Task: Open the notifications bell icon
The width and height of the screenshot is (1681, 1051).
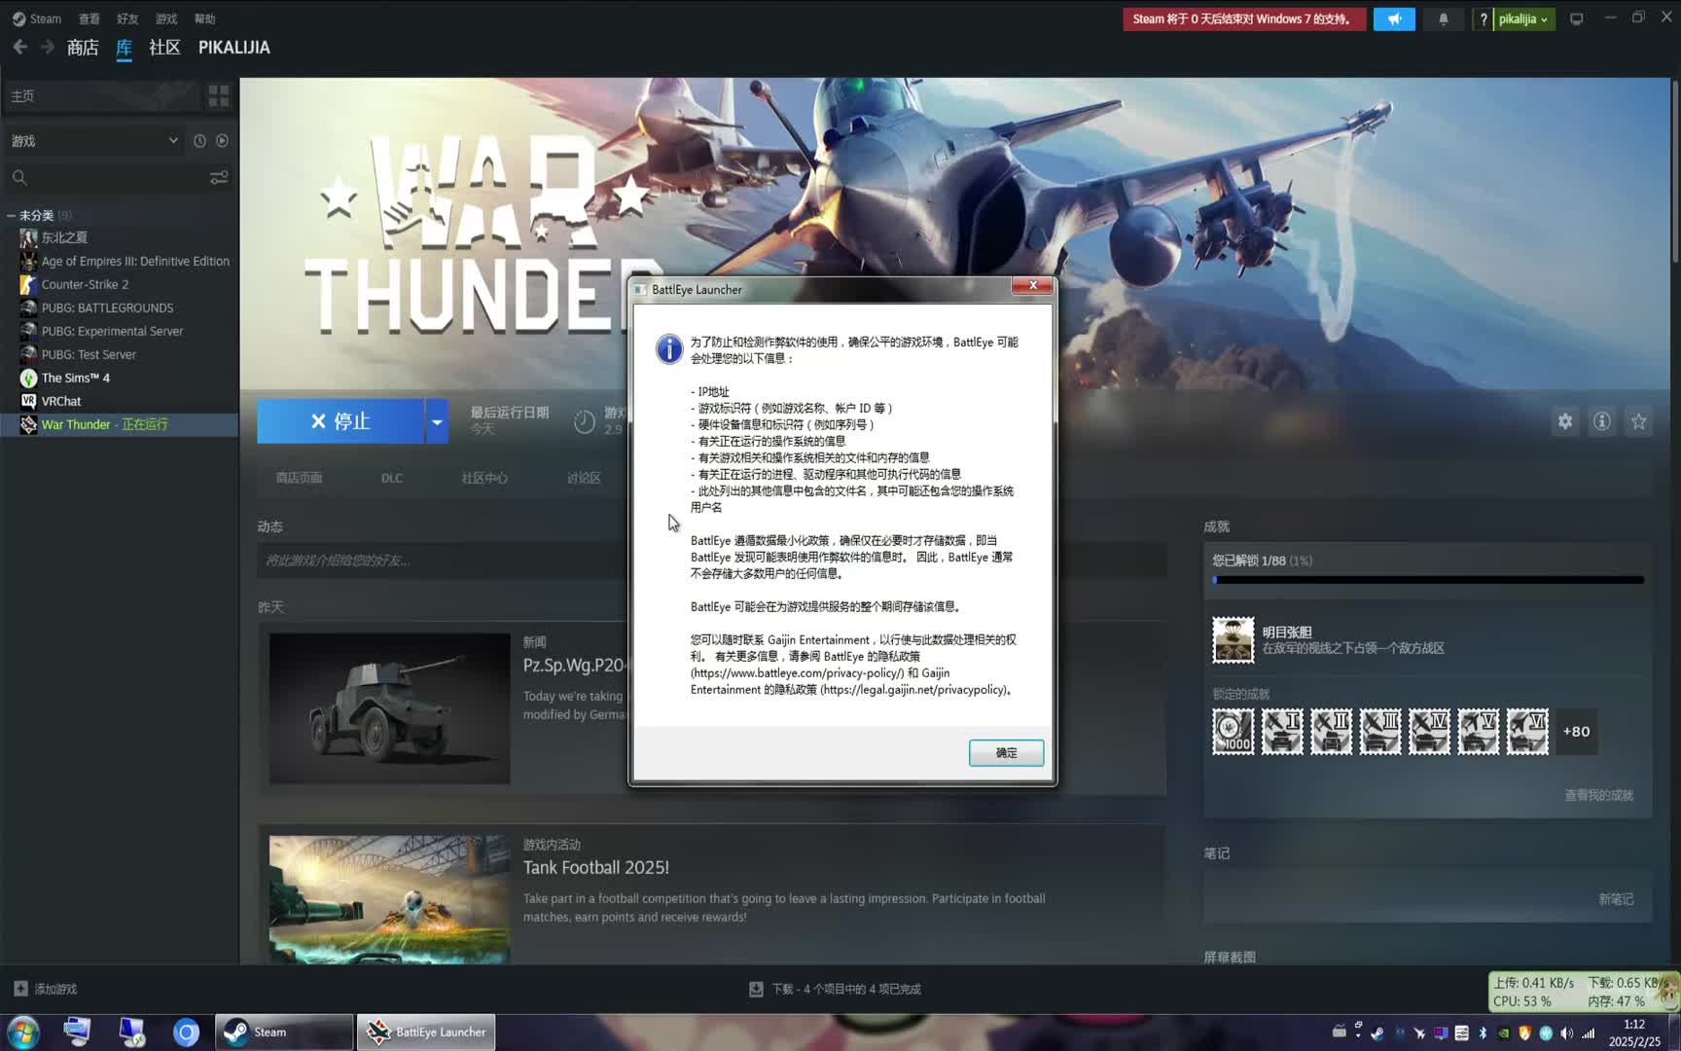Action: (1443, 19)
